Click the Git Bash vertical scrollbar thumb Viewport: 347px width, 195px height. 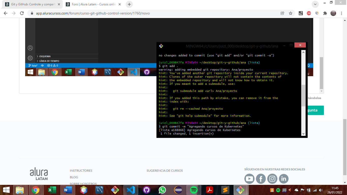click(x=303, y=95)
